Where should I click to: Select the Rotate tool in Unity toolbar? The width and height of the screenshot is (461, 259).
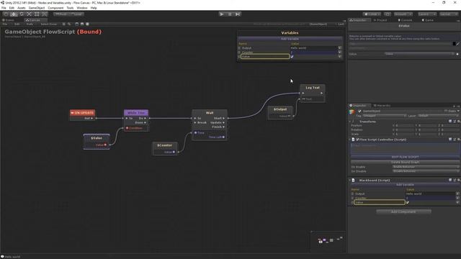click(21, 14)
